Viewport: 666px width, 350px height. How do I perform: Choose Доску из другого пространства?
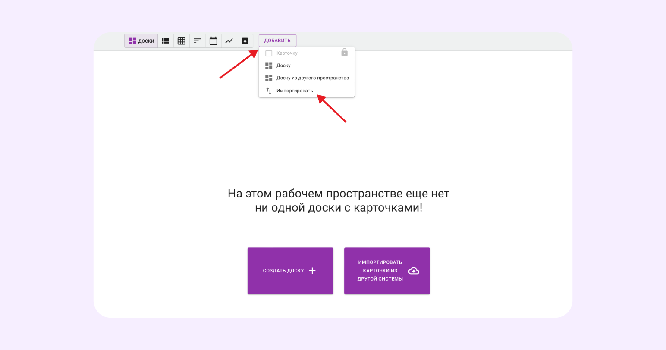(307, 78)
